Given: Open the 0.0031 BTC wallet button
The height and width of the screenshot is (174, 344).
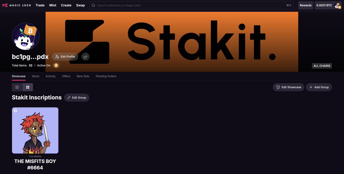Looking at the screenshot, I should 328,5.
